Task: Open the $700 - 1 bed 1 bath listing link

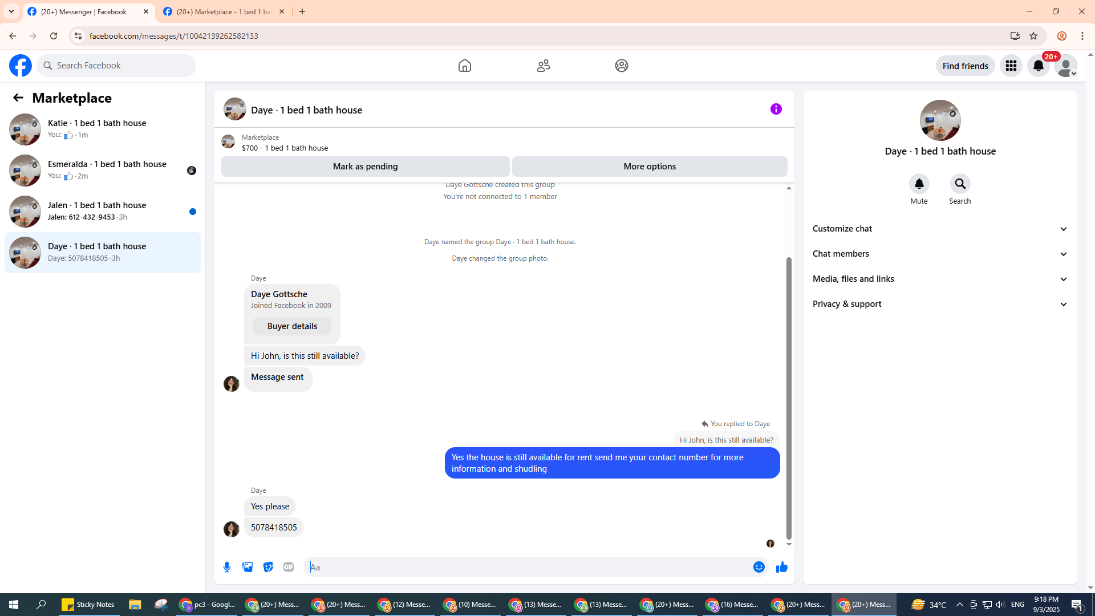Action: 285,148
